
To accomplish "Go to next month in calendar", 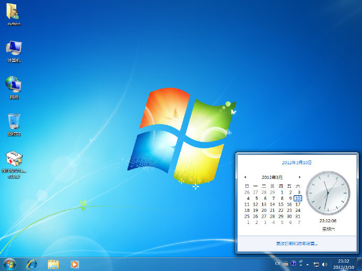I will point(300,177).
